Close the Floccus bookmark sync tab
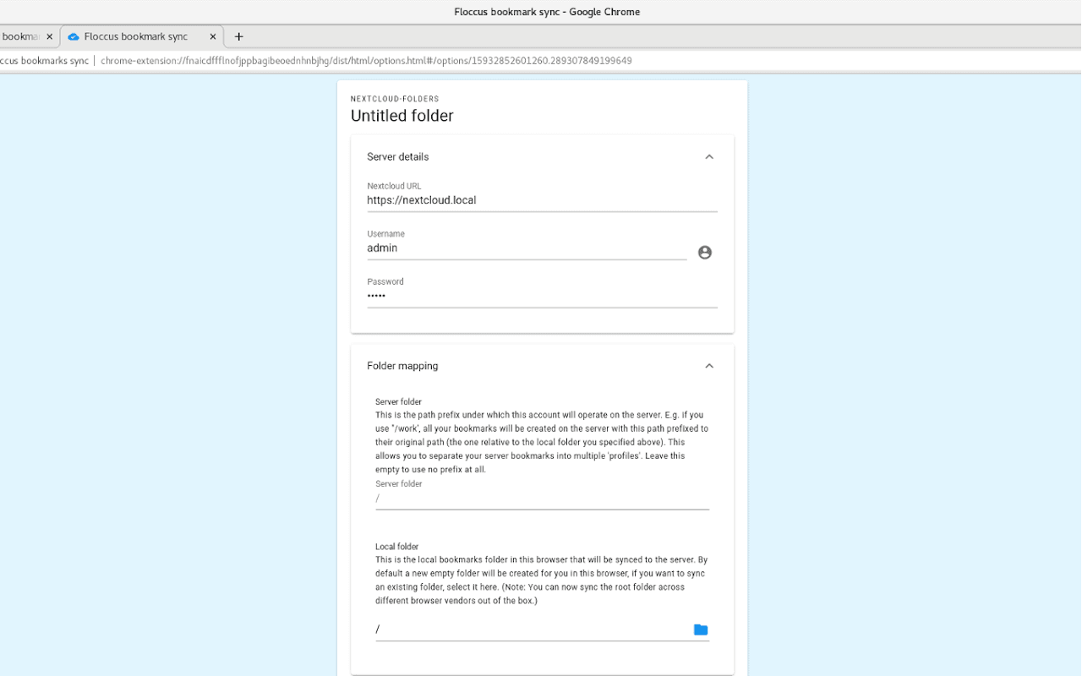Screen dimensions: 1082x676 213,36
